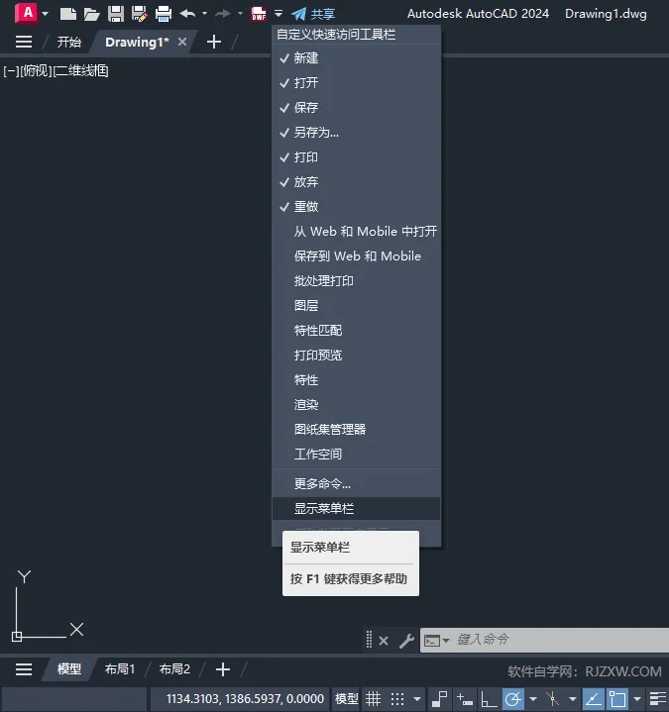Click the Undo arrow icon
Screen dimensions: 669x712
tap(187, 14)
